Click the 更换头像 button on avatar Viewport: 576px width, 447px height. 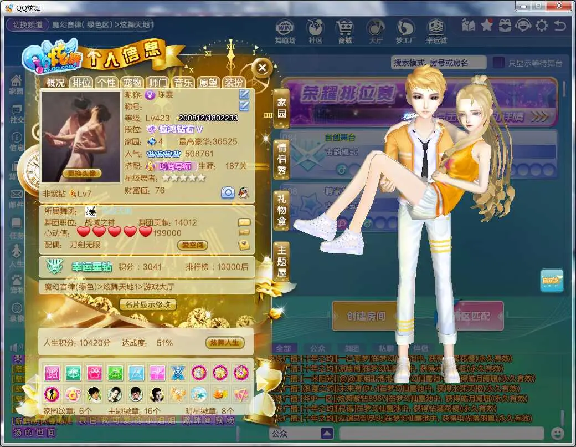click(81, 173)
